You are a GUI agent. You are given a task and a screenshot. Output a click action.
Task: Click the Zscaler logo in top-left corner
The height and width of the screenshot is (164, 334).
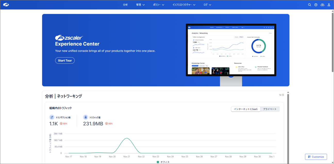[6, 5]
